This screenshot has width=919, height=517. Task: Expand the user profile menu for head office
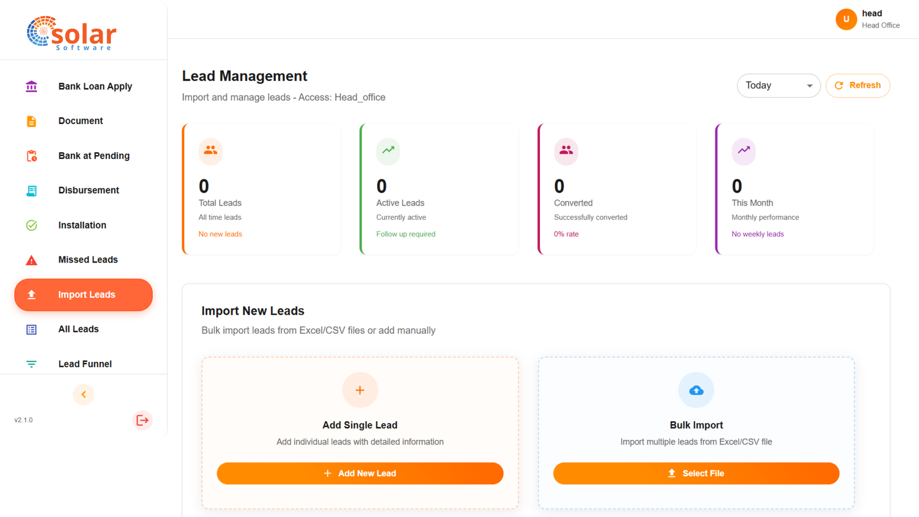tap(867, 19)
